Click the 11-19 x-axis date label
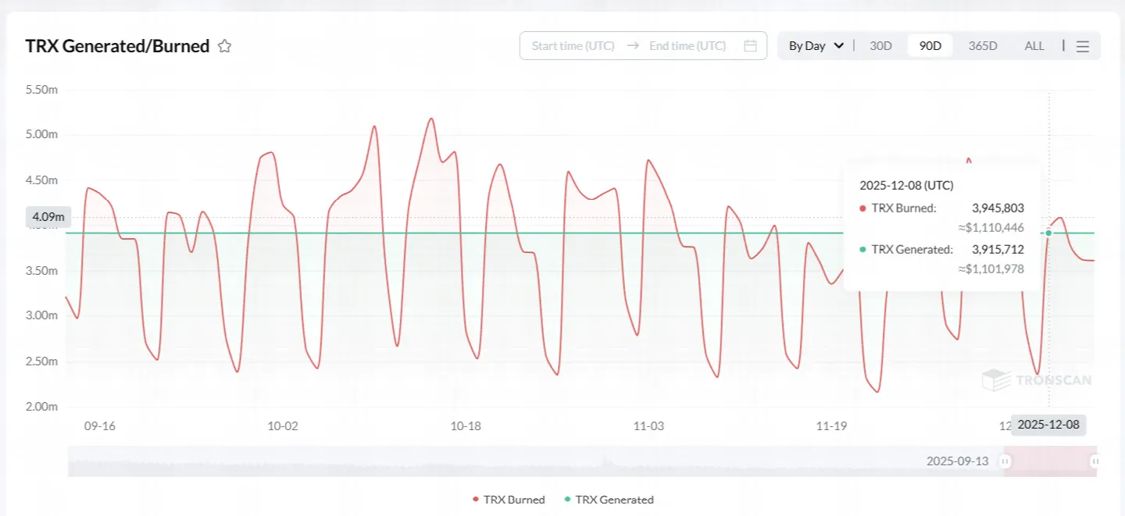Image resolution: width=1125 pixels, height=516 pixels. click(x=831, y=426)
